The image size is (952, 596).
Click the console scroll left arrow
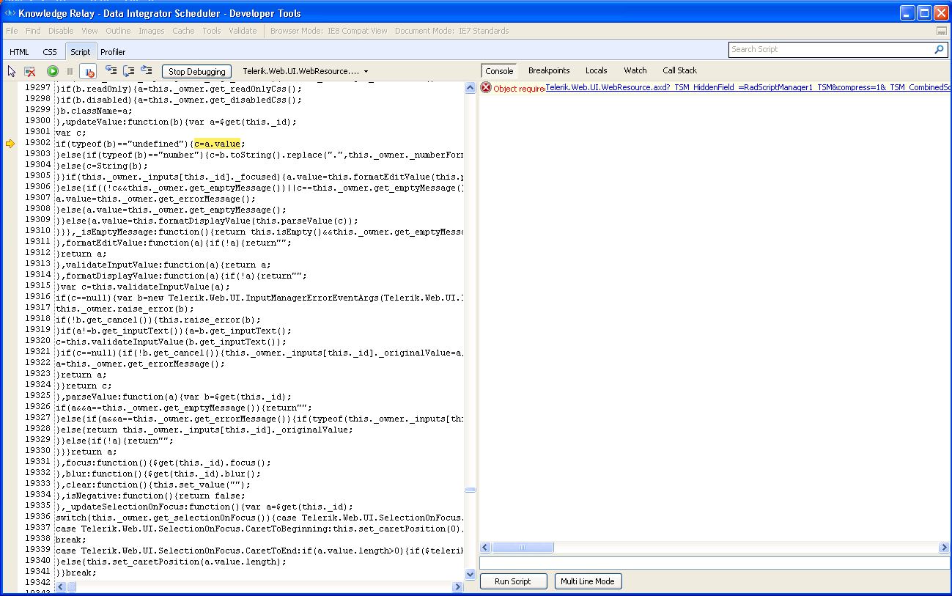click(x=485, y=548)
